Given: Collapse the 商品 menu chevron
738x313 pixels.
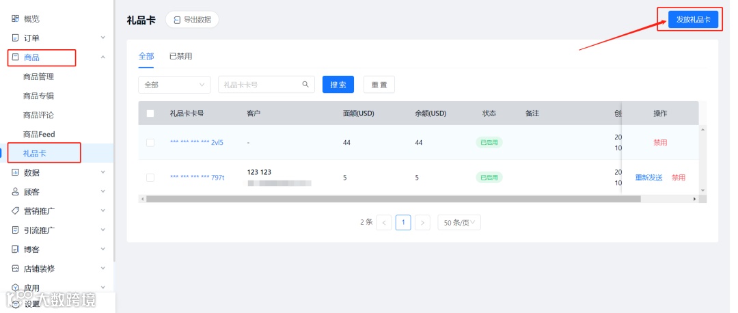Looking at the screenshot, I should click(x=103, y=57).
